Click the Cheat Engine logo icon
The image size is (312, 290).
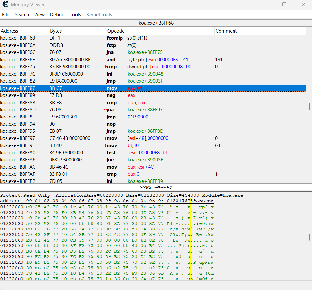(5, 4)
